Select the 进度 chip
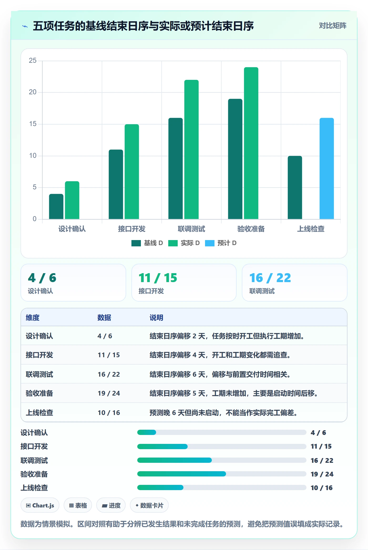This screenshot has width=368, height=550. (x=111, y=505)
